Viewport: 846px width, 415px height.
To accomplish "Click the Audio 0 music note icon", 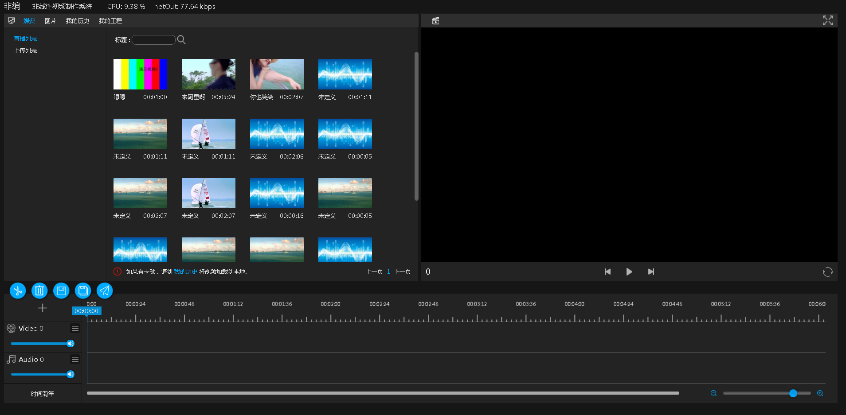I will pyautogui.click(x=11, y=359).
